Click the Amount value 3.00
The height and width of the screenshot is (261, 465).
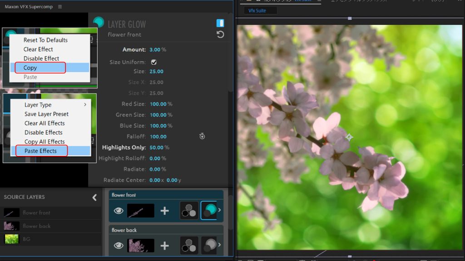click(154, 49)
